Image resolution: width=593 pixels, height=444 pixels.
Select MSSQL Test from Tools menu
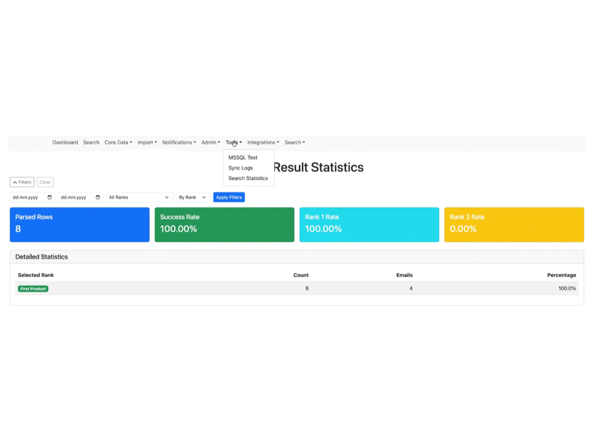coord(243,158)
